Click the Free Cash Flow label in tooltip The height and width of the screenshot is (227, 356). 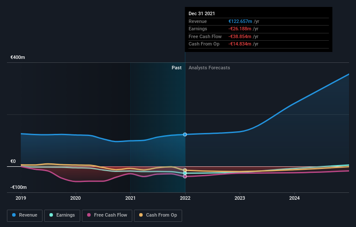tap(205, 36)
